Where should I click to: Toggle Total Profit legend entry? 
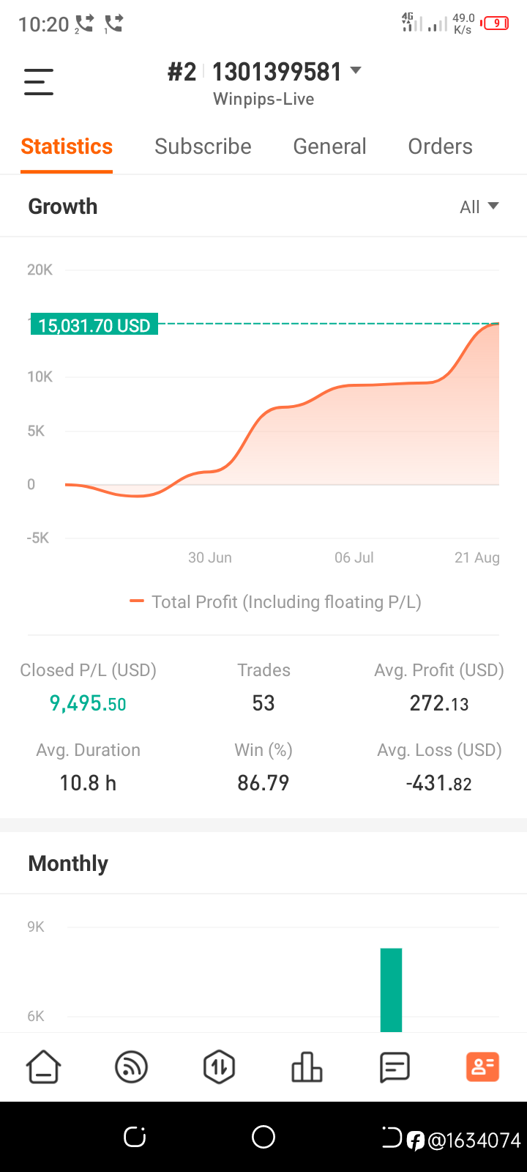pyautogui.click(x=276, y=602)
